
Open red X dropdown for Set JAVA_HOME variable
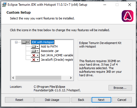click(35, 55)
